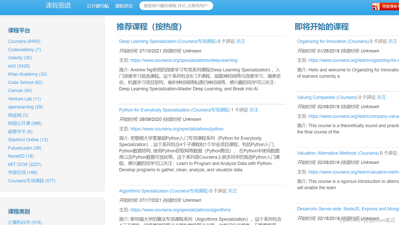
Task: Open Valuation: Alternative Methods course title
Action: 338,153
